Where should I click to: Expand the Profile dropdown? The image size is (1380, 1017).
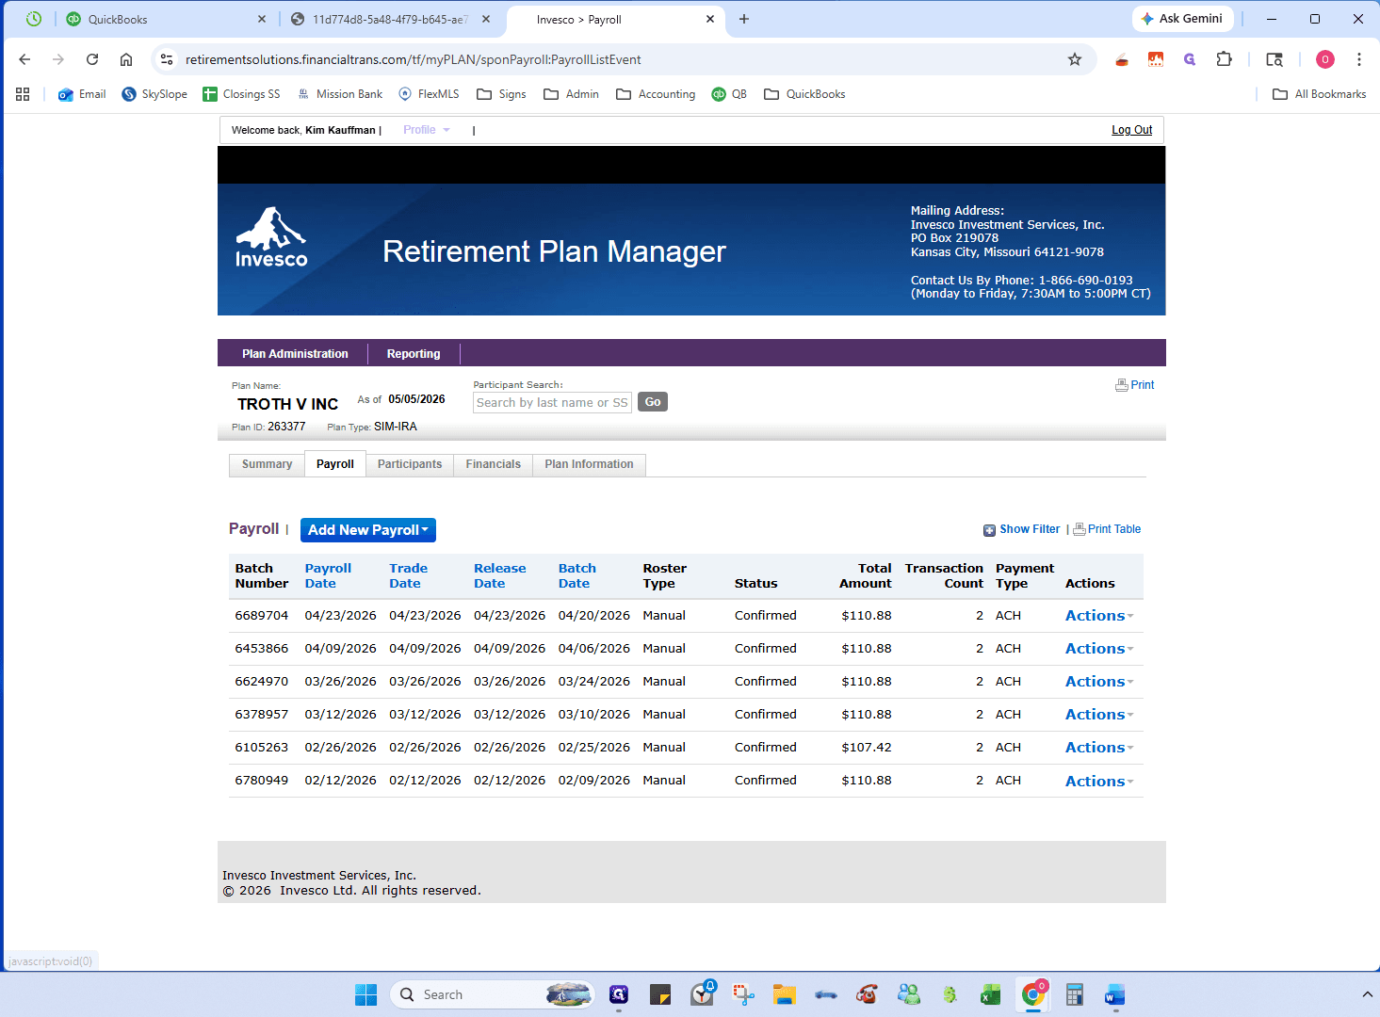coord(427,130)
